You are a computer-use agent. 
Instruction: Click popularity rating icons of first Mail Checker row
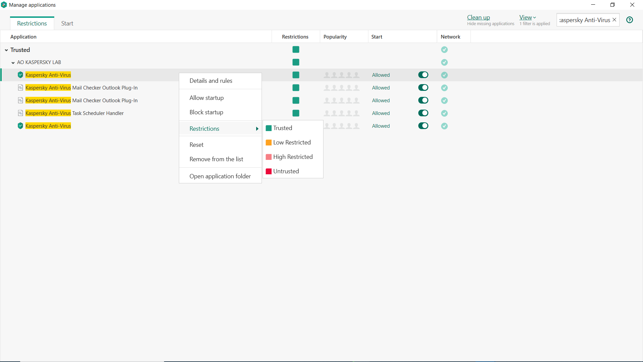342,88
